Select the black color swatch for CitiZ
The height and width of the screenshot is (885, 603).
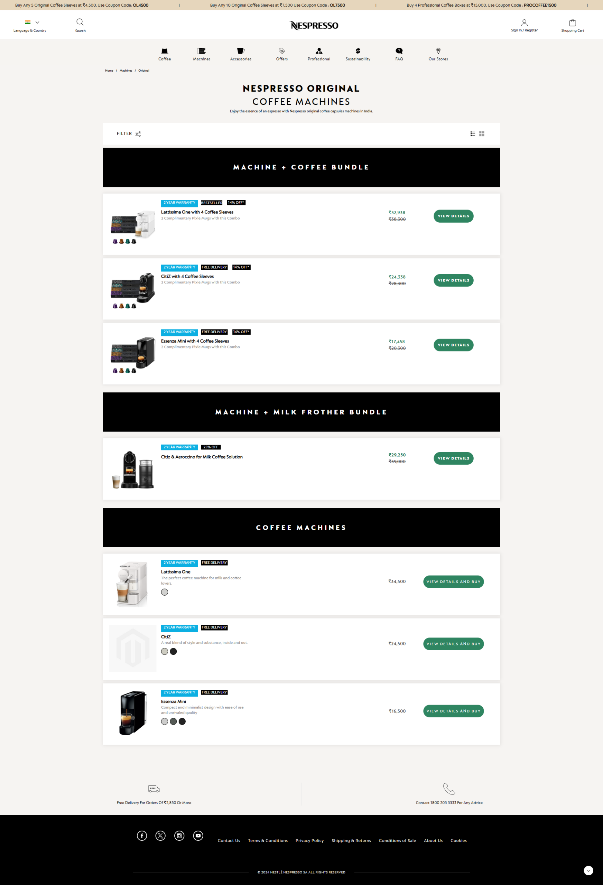[173, 652]
